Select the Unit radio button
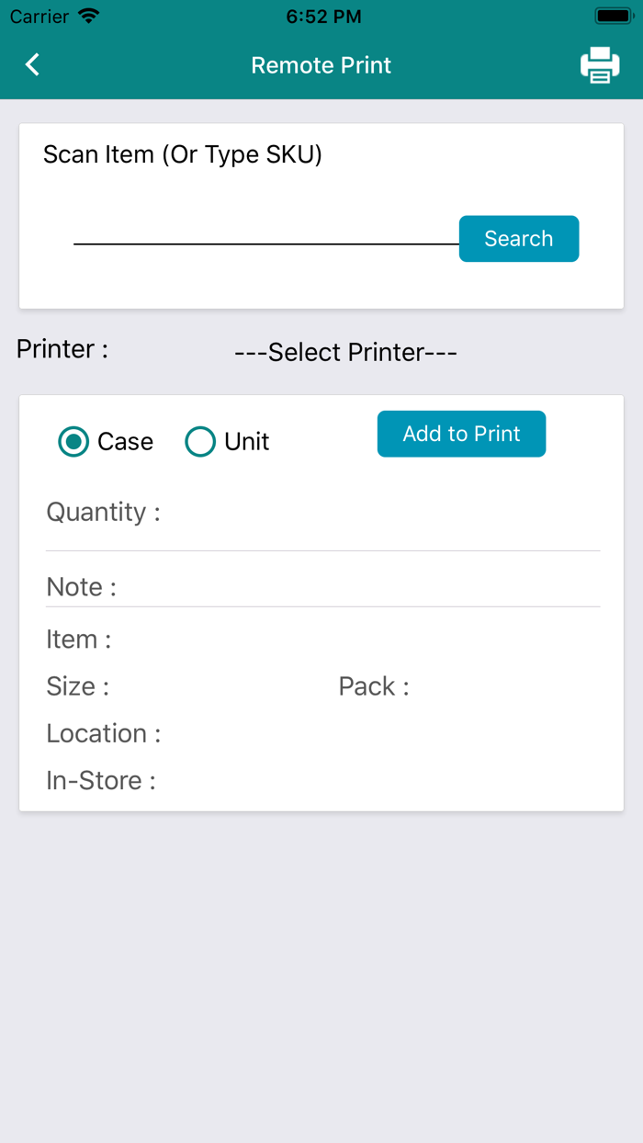The image size is (643, 1143). point(200,442)
